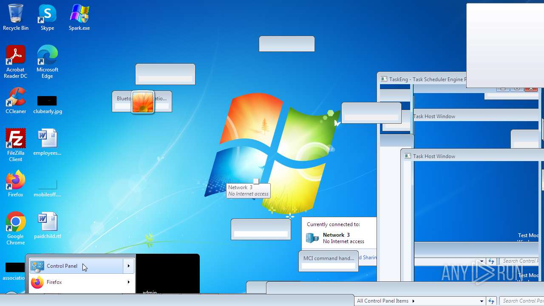Select the paidchild.rtf document icon

click(47, 226)
